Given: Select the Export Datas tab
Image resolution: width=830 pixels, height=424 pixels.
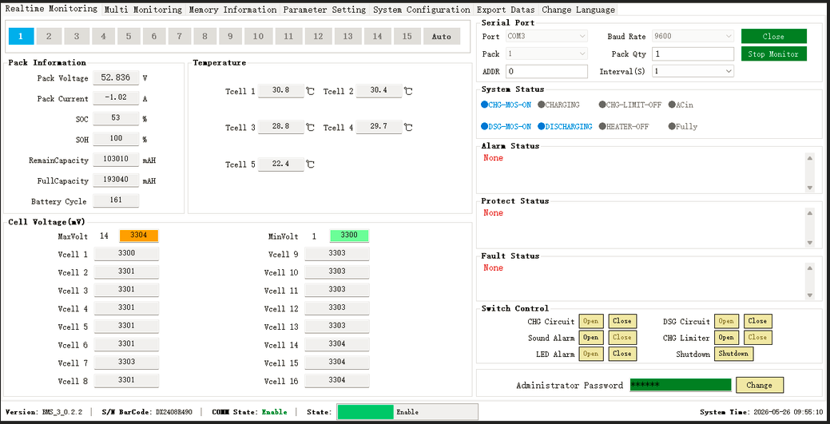Looking at the screenshot, I should pyautogui.click(x=506, y=10).
